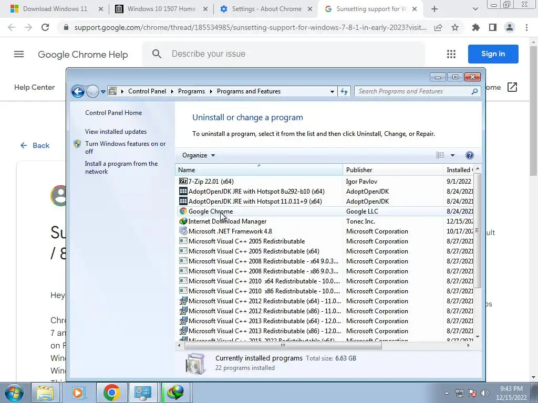The width and height of the screenshot is (538, 403).
Task: Open Windows Media Player taskbar icon
Action: tap(78, 393)
